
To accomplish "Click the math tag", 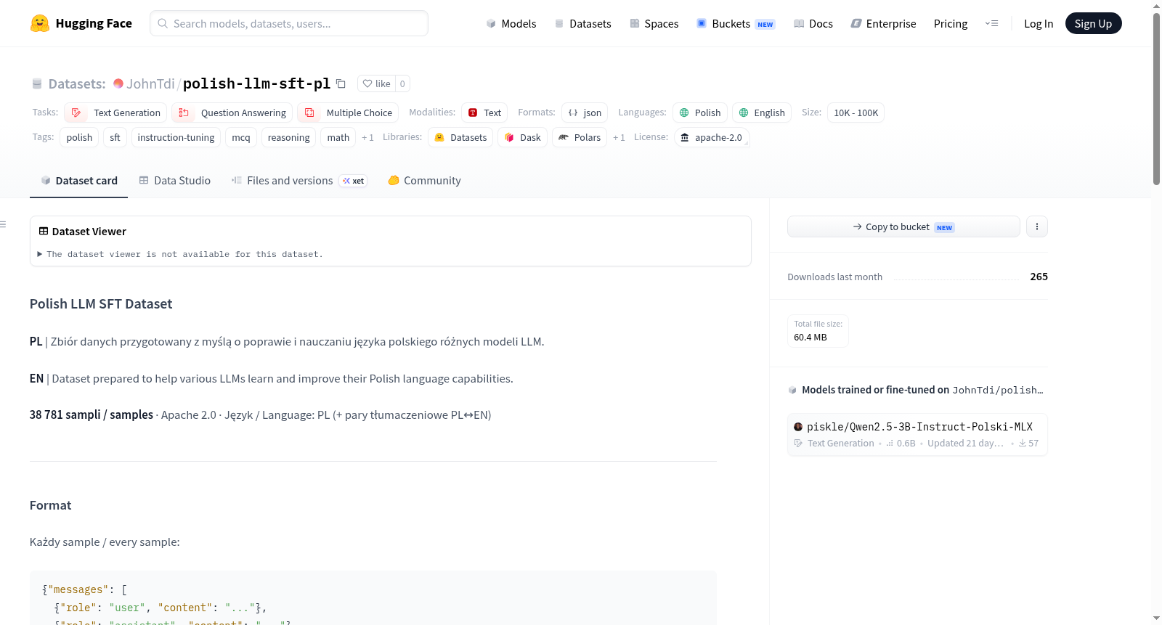I will [338, 137].
